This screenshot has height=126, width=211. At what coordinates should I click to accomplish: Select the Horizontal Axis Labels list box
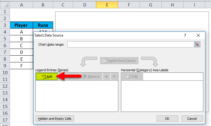tap(162, 96)
